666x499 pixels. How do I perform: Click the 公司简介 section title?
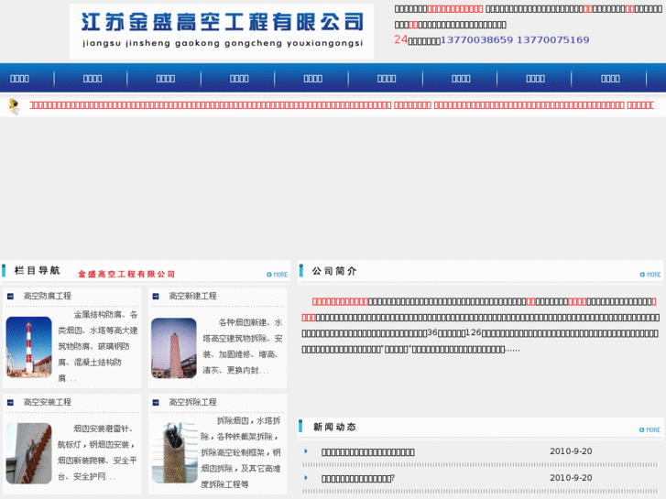click(x=334, y=271)
